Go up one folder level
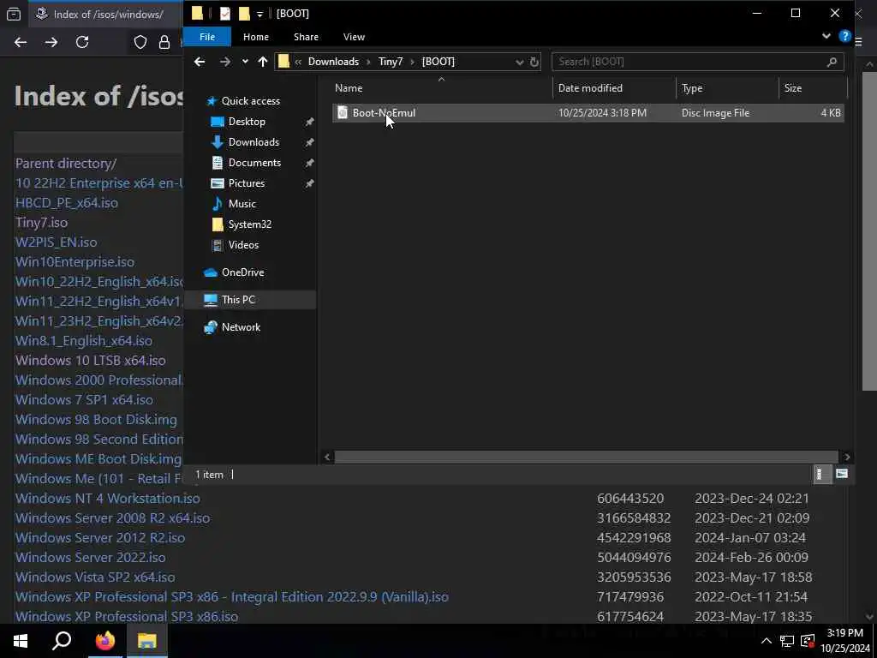 (263, 62)
